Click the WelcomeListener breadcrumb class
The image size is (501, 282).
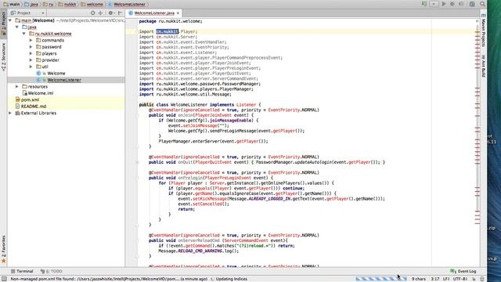127,4
